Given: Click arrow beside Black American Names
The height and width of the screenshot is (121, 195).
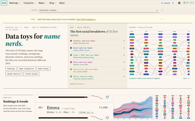Looking at the screenshot, I should pos(124,48).
